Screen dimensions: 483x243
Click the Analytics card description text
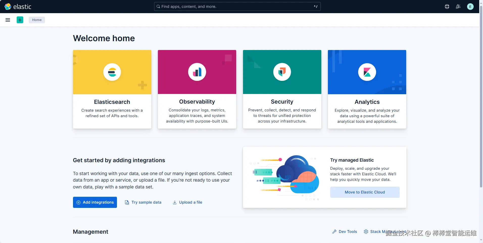pyautogui.click(x=367, y=116)
